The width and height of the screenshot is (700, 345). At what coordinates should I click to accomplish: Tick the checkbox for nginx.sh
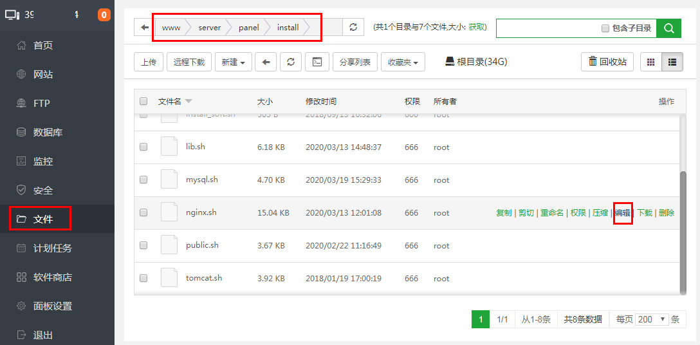pos(143,212)
